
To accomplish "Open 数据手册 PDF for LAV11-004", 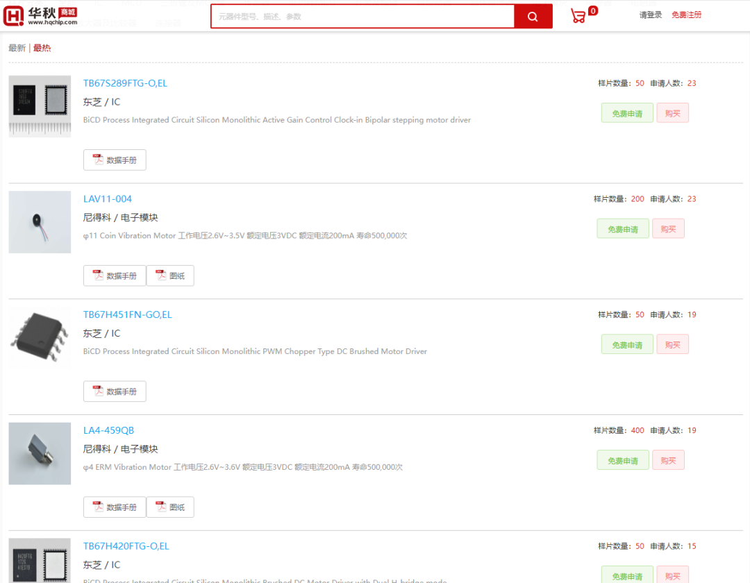I will point(115,276).
